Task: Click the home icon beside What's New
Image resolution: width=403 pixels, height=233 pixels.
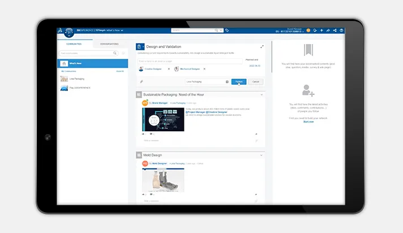Action: point(64,63)
